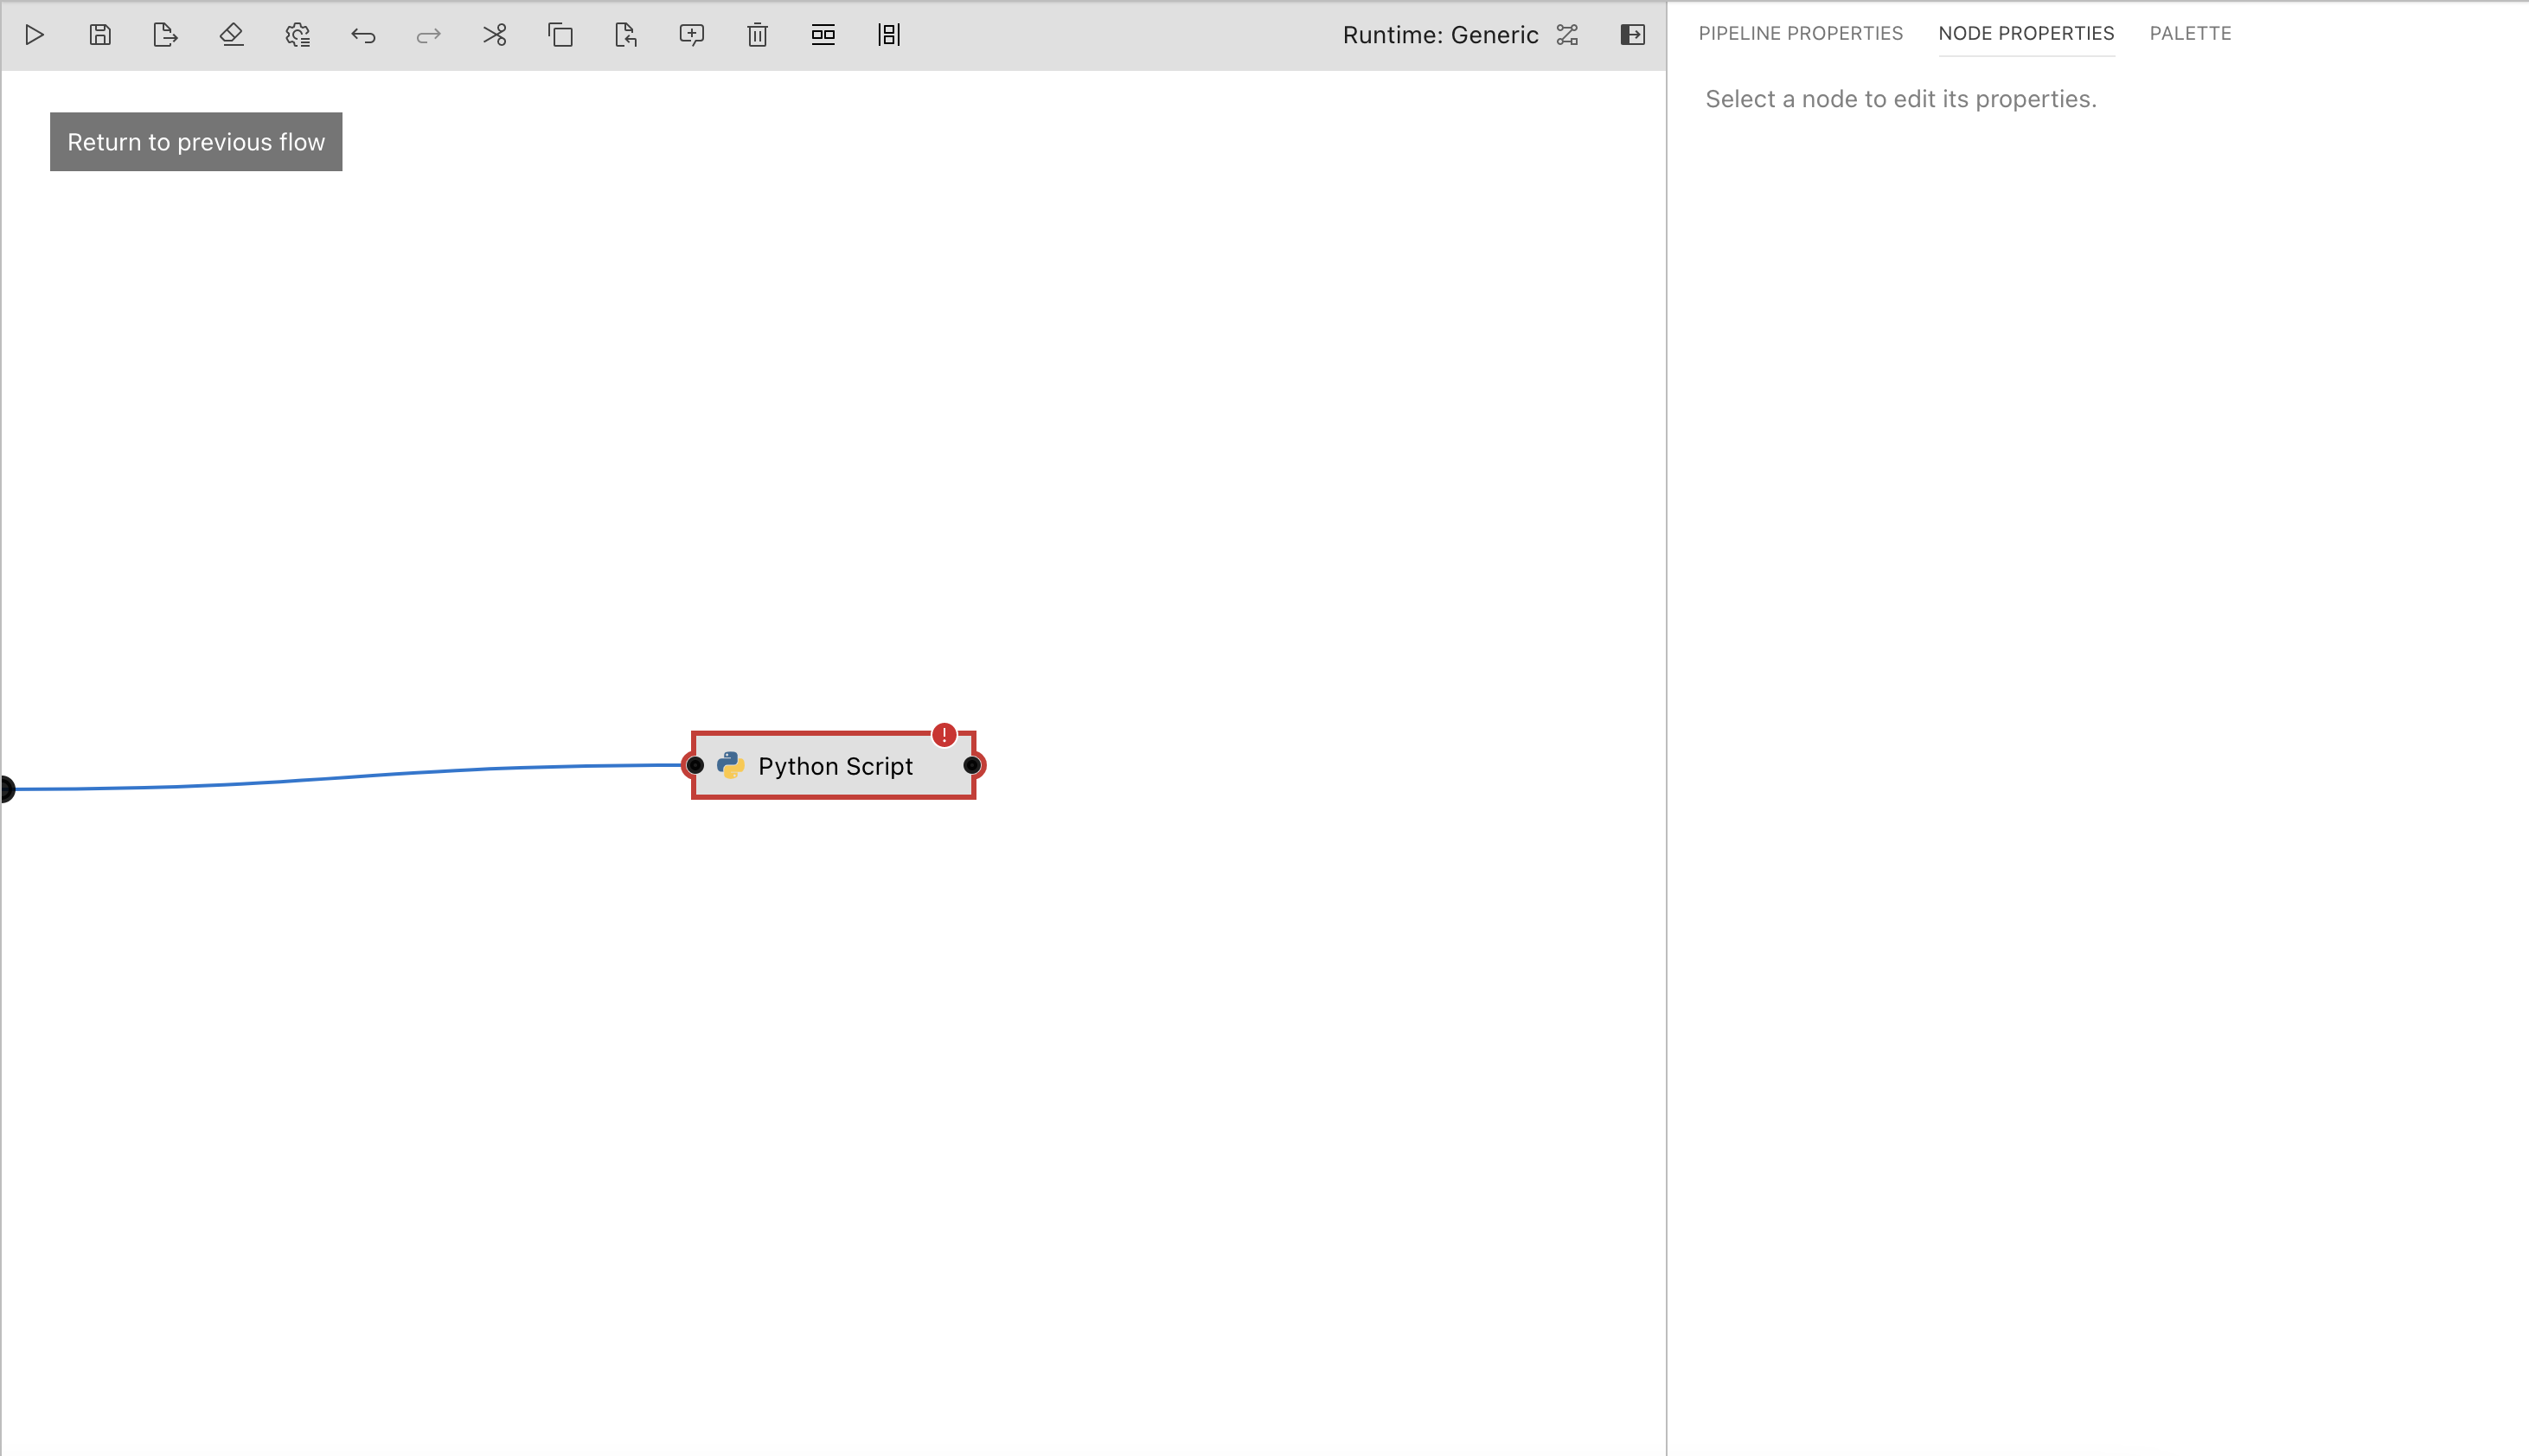
Task: Run the pipeline with the play icon
Action: [x=34, y=35]
